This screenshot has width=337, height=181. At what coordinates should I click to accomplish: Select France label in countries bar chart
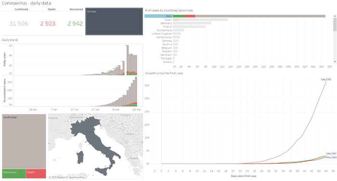(168, 26)
